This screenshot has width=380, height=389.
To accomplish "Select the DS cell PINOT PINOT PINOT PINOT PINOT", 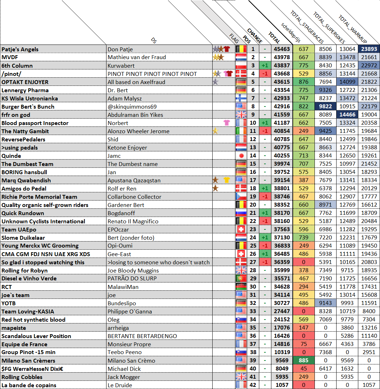I will coord(152,74).
